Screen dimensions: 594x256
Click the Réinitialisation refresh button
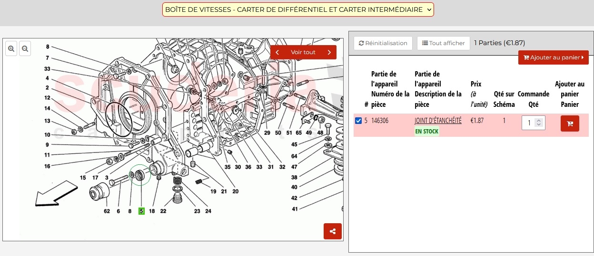383,43
